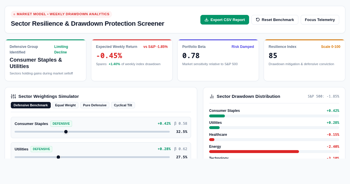This screenshot has width=350, height=184.
Task: Click the 'Limiting Decline' label
Action: pyautogui.click(x=61, y=49)
